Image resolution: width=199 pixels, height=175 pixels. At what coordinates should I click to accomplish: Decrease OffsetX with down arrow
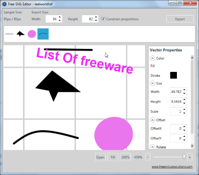[184, 130]
